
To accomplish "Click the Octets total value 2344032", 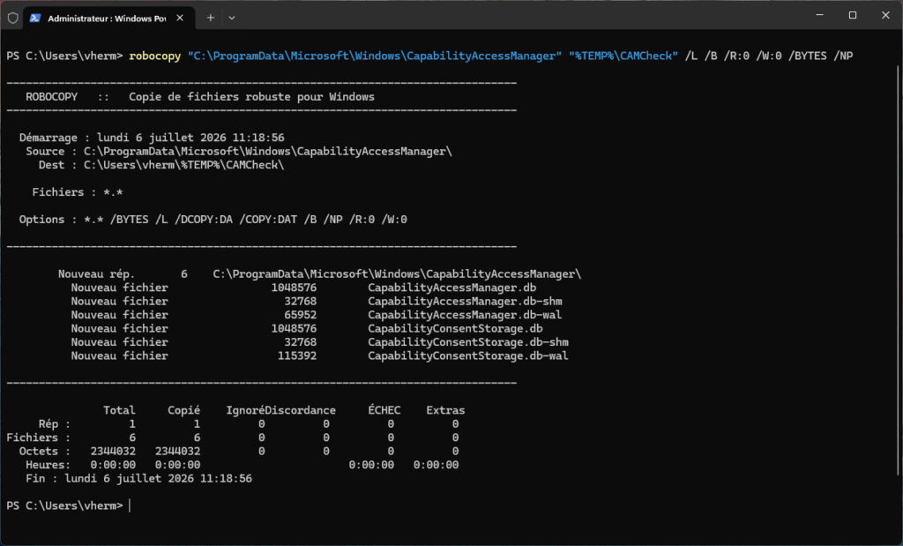I will pyautogui.click(x=113, y=451).
